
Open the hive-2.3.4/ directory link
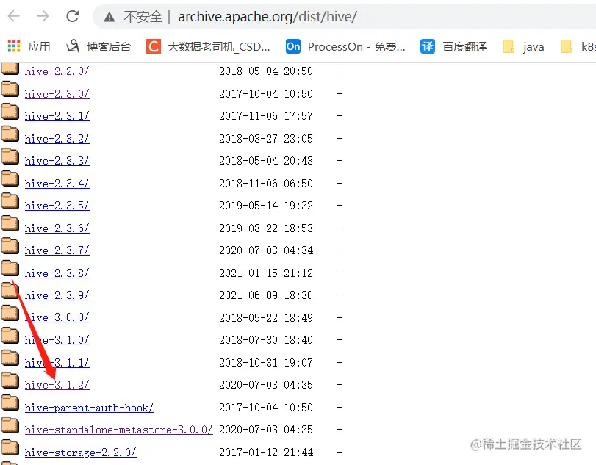coord(57,184)
